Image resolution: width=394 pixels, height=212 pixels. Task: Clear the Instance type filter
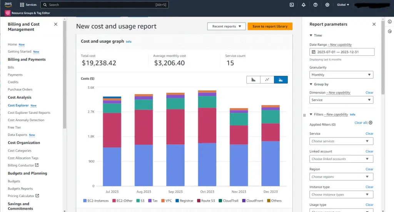369,187
